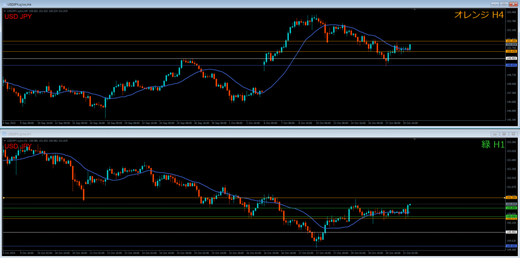Click white 149.955 price label on H4
The height and width of the screenshot is (258, 520).
[511, 59]
